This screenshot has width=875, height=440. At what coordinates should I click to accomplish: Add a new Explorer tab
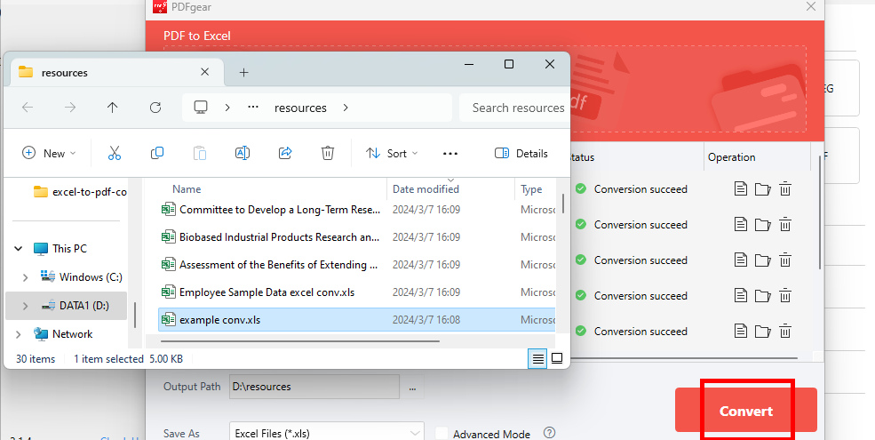tap(244, 72)
